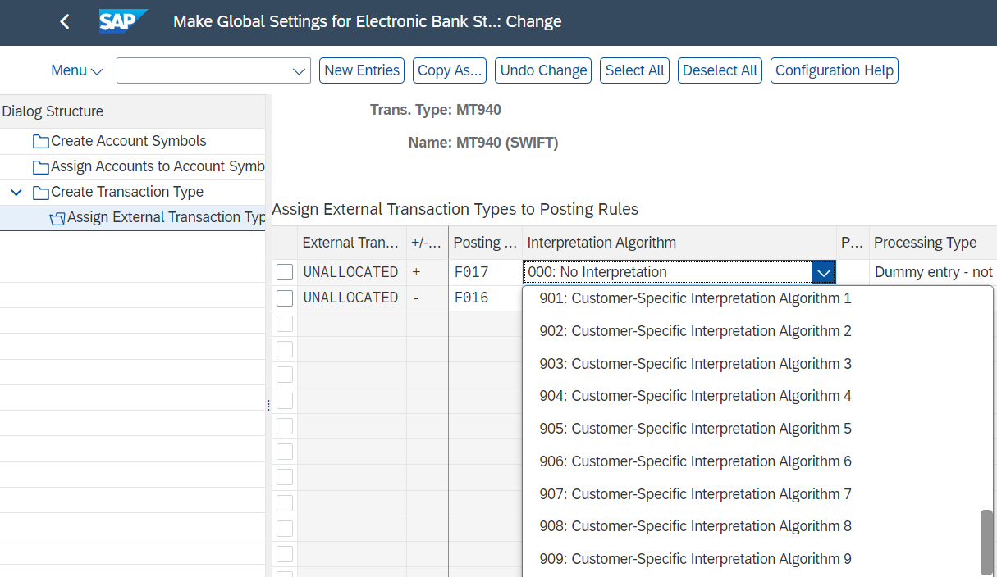Image resolution: width=997 pixels, height=577 pixels.
Task: Click the New Entries button
Action: click(362, 70)
